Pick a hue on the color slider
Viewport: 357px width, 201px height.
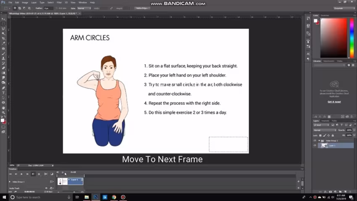click(352, 38)
